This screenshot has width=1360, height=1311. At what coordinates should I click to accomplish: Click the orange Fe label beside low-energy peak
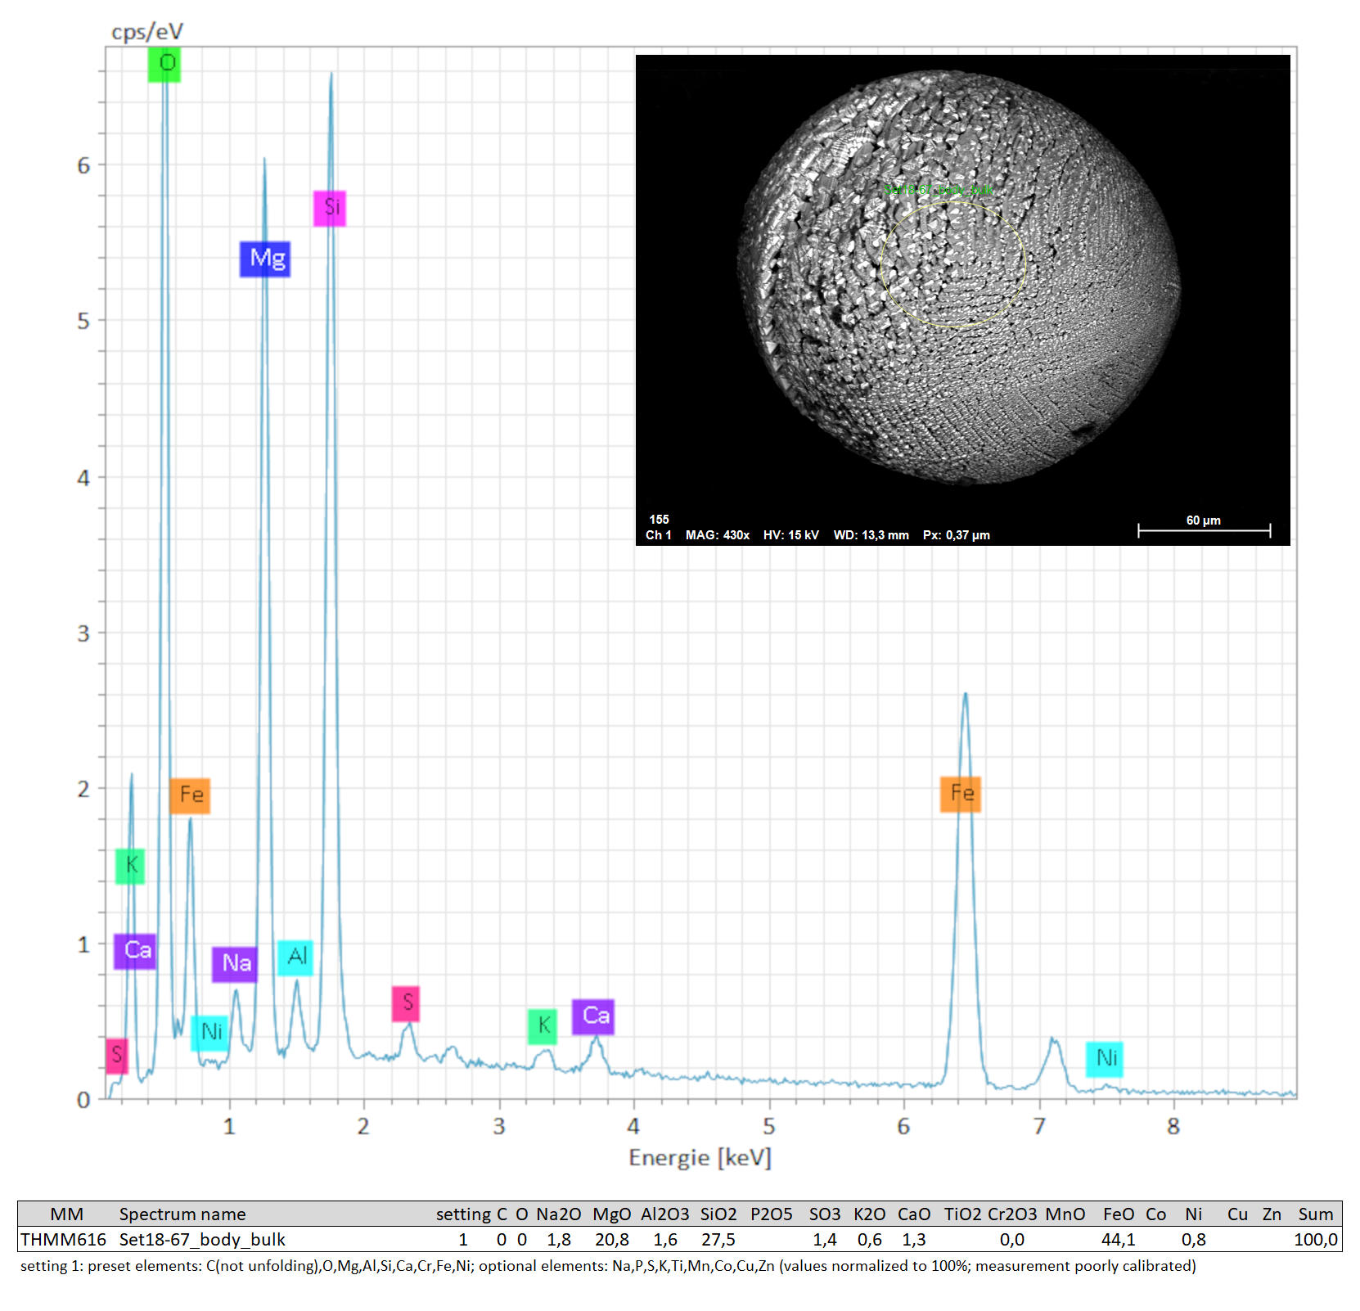[190, 795]
